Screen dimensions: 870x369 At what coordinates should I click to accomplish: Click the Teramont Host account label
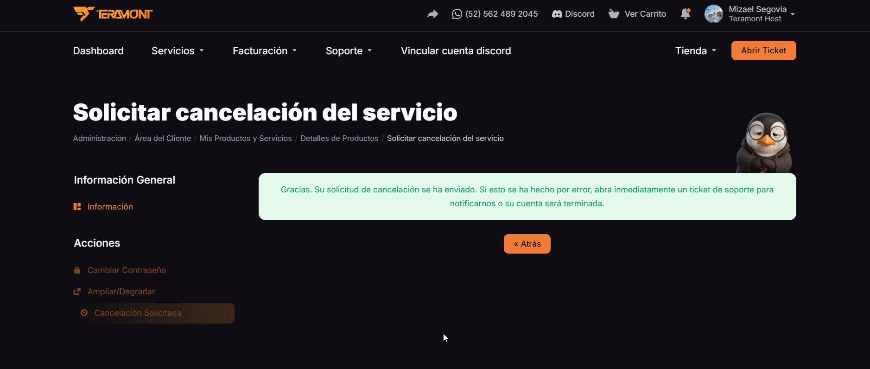(x=755, y=19)
